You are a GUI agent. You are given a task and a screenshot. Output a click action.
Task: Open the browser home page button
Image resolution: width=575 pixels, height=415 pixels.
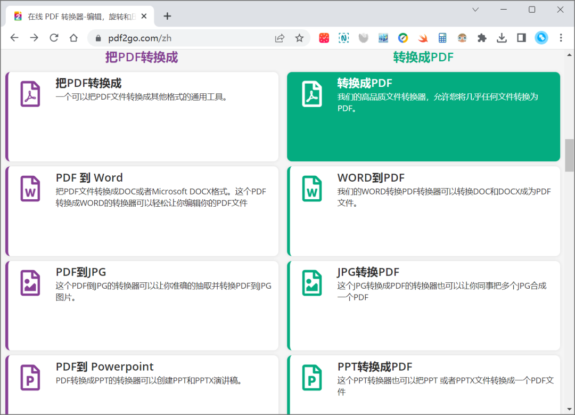click(73, 38)
